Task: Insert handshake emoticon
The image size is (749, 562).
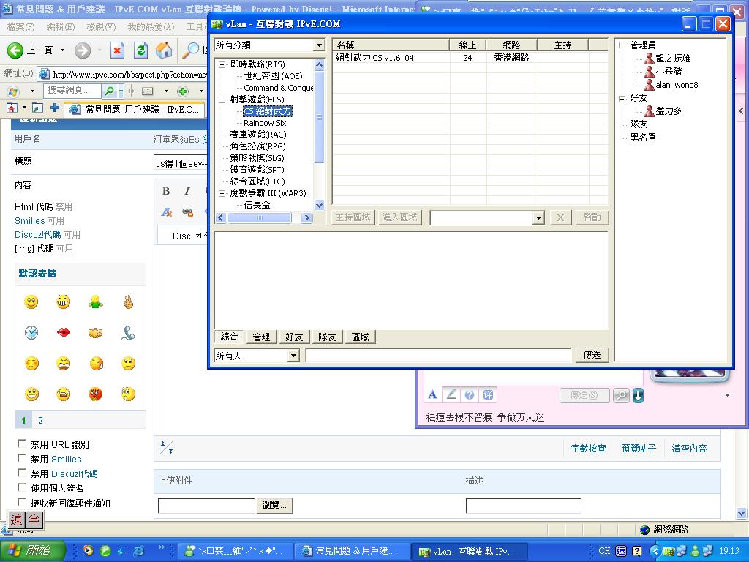Action: tap(96, 333)
